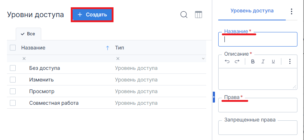Tick the checkbox for Просмотр
The image size is (304, 140).
[x=13, y=91]
